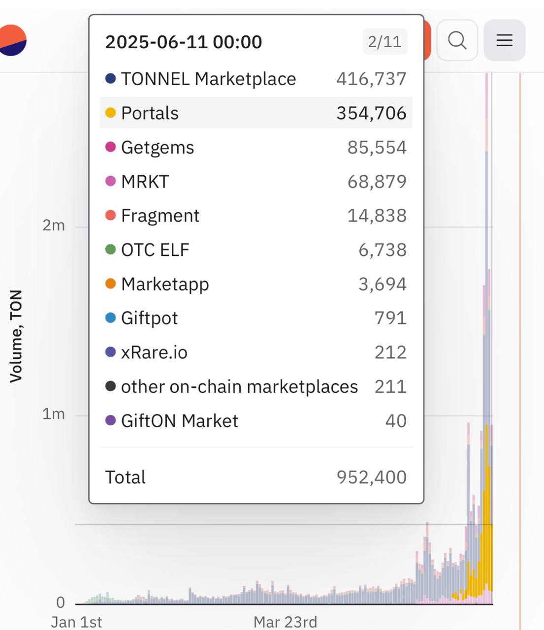Click the Portals value 354,706
Viewport: 544px width, 630px height.
[372, 113]
